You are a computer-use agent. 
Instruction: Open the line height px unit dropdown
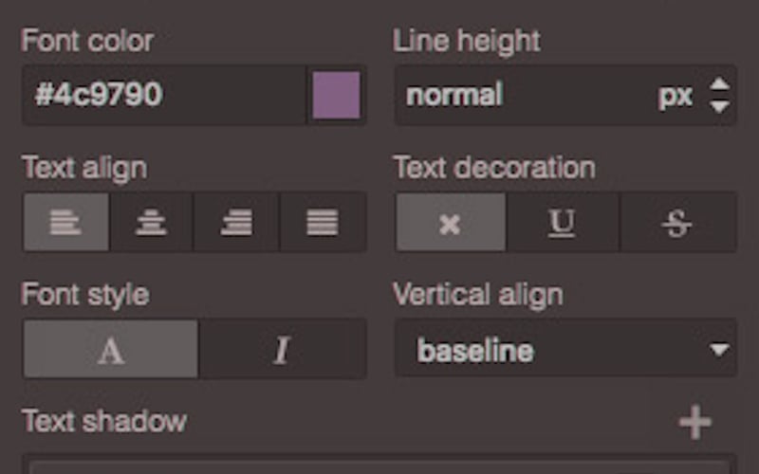pyautogui.click(x=675, y=95)
